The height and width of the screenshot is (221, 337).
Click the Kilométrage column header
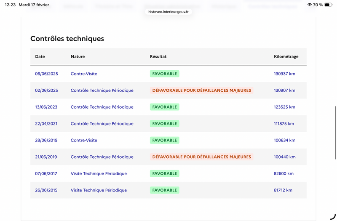click(286, 56)
